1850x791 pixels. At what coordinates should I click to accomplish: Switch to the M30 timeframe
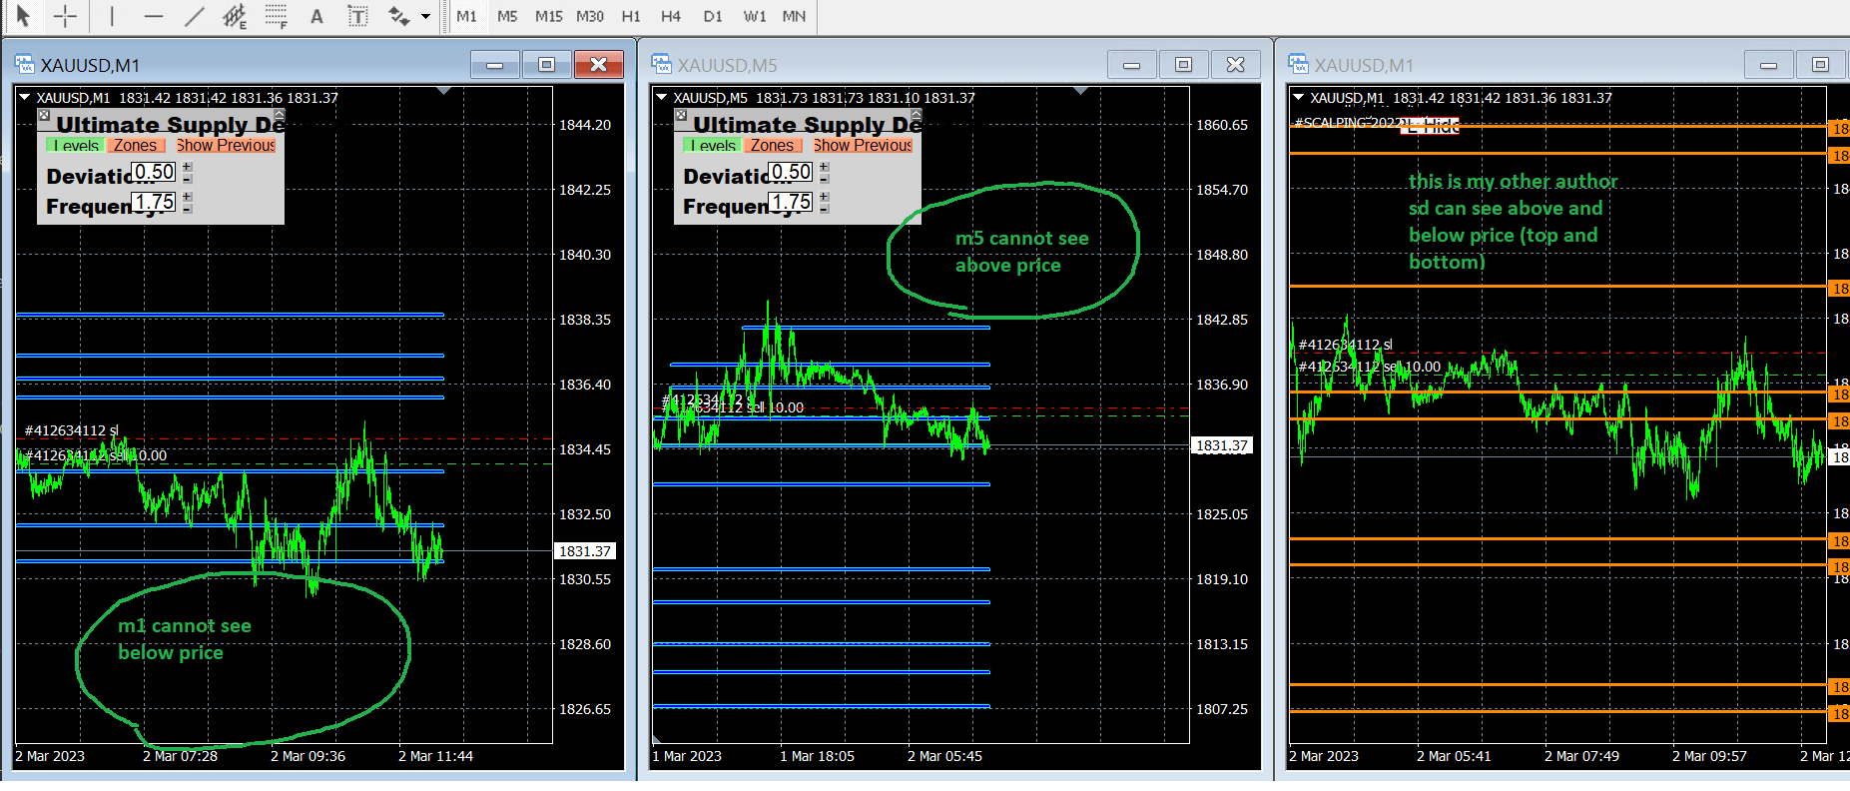(590, 16)
